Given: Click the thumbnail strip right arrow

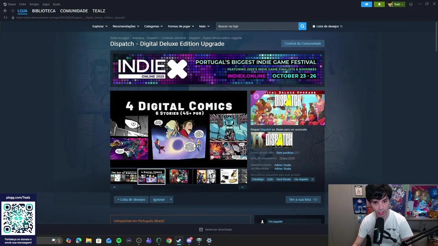Looking at the screenshot, I should 243,187.
